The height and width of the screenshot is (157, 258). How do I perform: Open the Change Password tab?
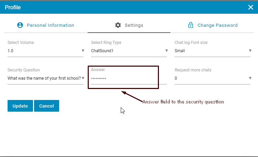pos(217,25)
